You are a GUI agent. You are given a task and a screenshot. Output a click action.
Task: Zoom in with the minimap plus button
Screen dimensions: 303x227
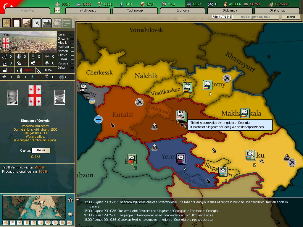[70, 200]
